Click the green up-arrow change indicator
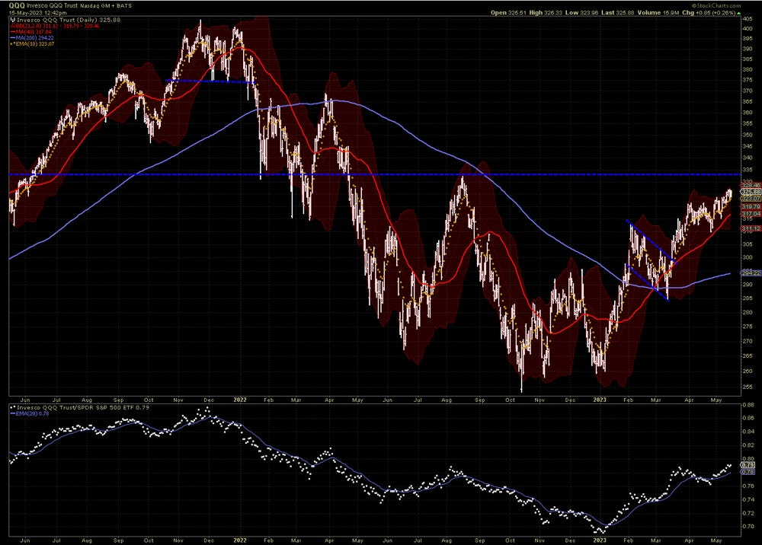This screenshot has width=762, height=545. (x=739, y=13)
